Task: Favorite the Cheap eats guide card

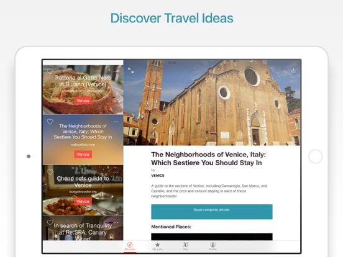Action: 50,172
